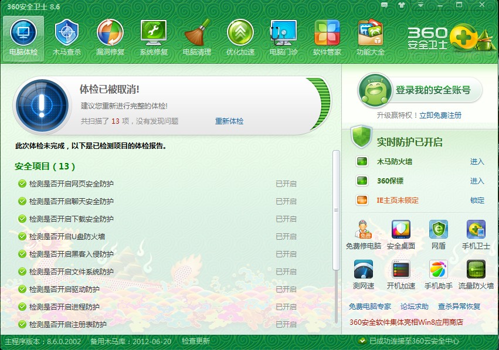
Task: Launch 手机助手 tool
Action: (x=439, y=274)
